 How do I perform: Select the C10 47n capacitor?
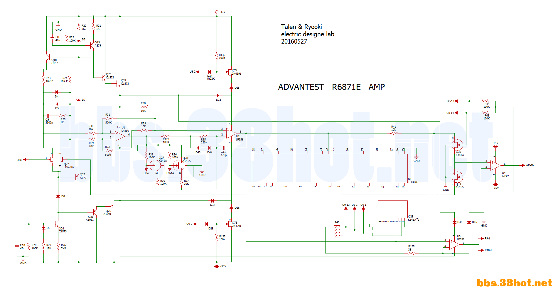(17, 246)
